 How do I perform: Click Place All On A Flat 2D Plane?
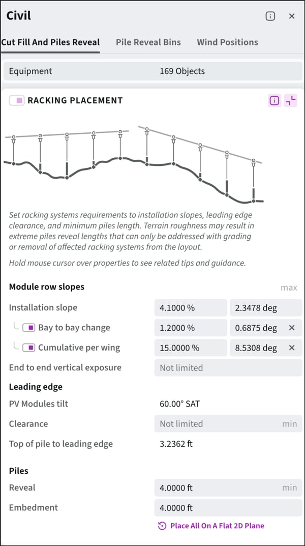(217, 526)
